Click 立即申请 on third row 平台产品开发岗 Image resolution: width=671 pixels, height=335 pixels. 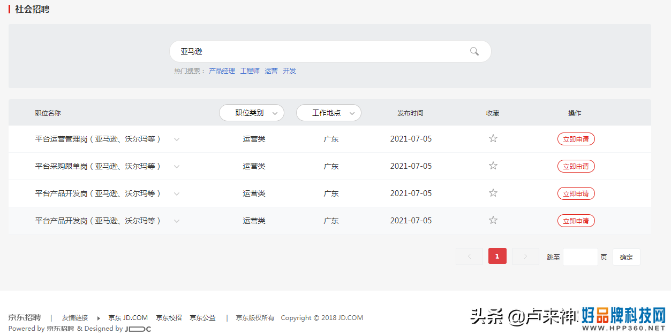click(576, 193)
